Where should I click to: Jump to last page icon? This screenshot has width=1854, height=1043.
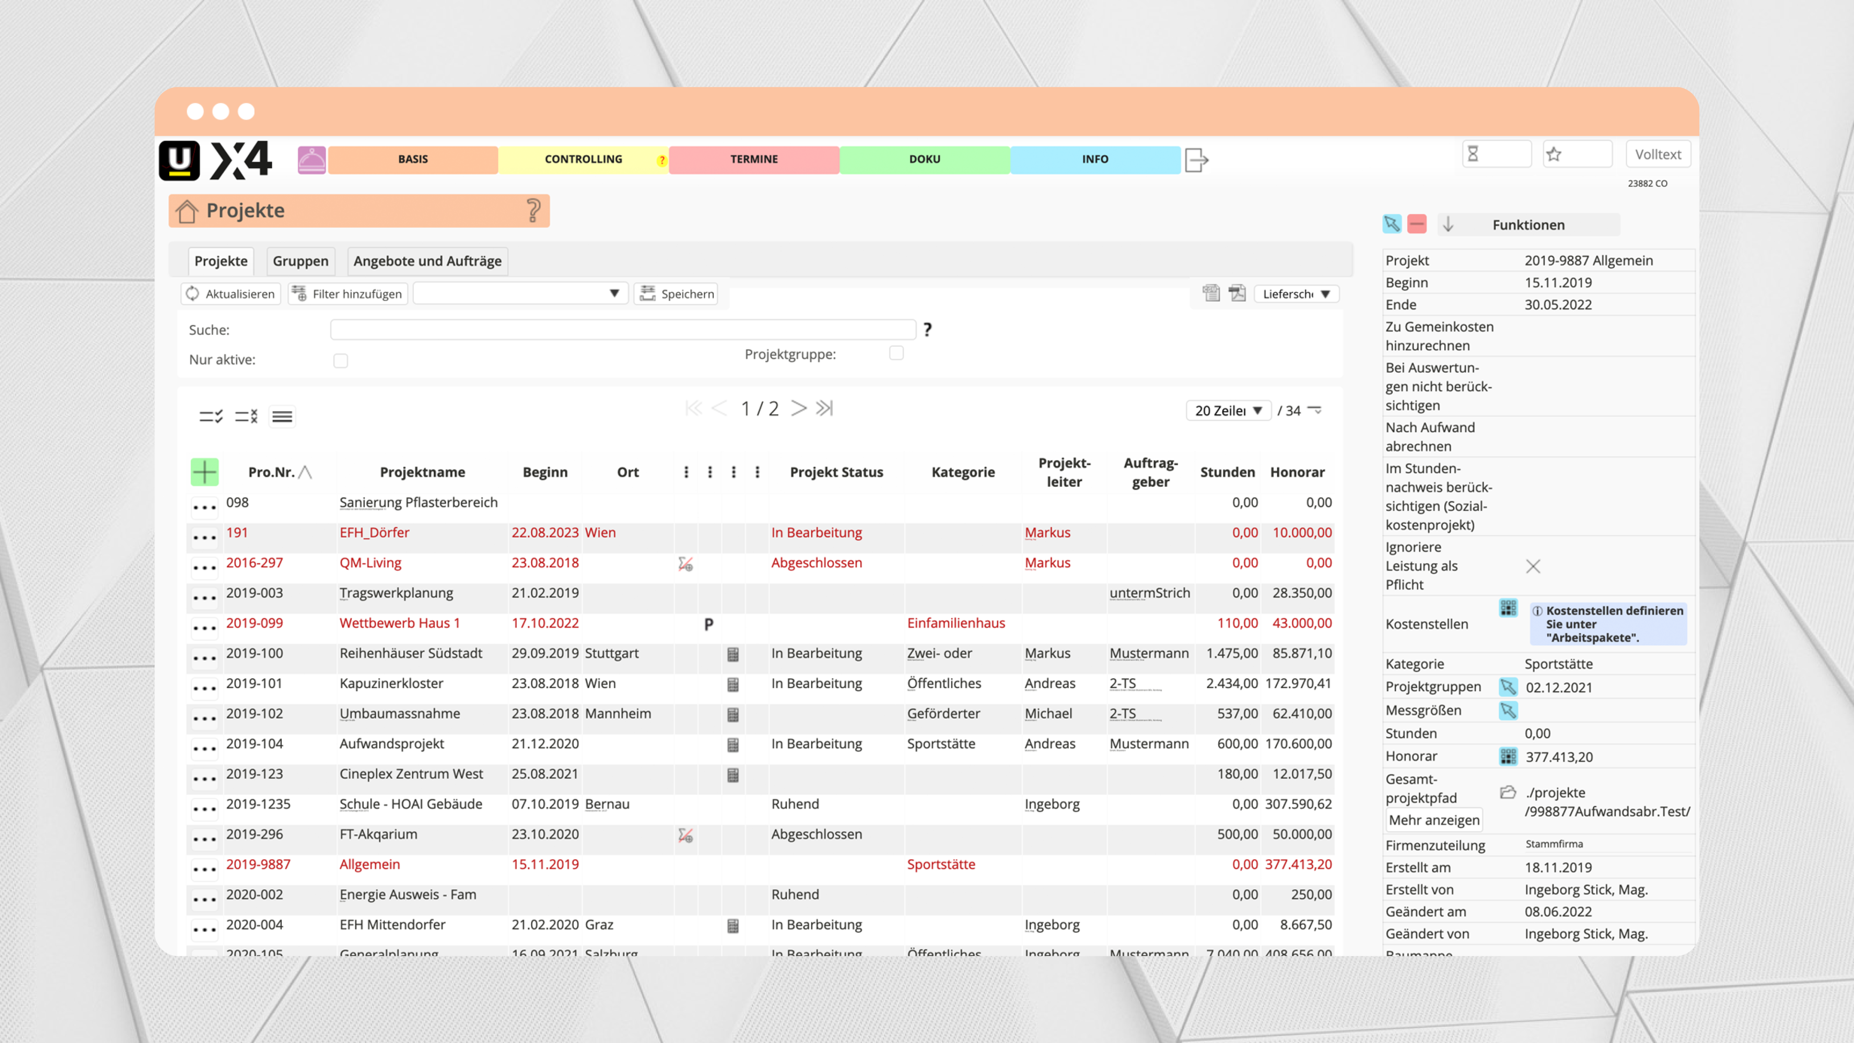click(824, 408)
